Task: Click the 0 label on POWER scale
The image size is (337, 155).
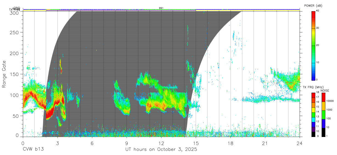Action: coord(317,80)
